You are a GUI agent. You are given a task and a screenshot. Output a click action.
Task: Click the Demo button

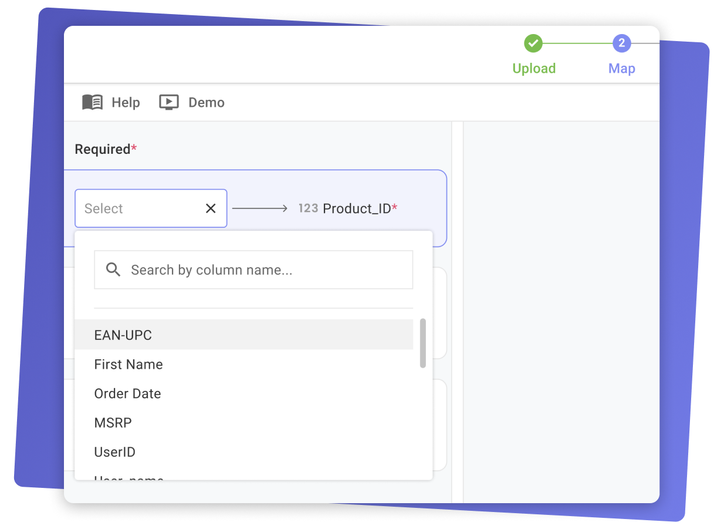click(x=206, y=102)
